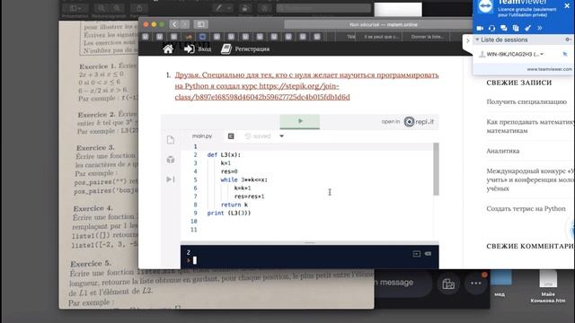Screen dimensions: 575x323
Task: Toggle the browser sidebar button
Action: coord(201,24)
